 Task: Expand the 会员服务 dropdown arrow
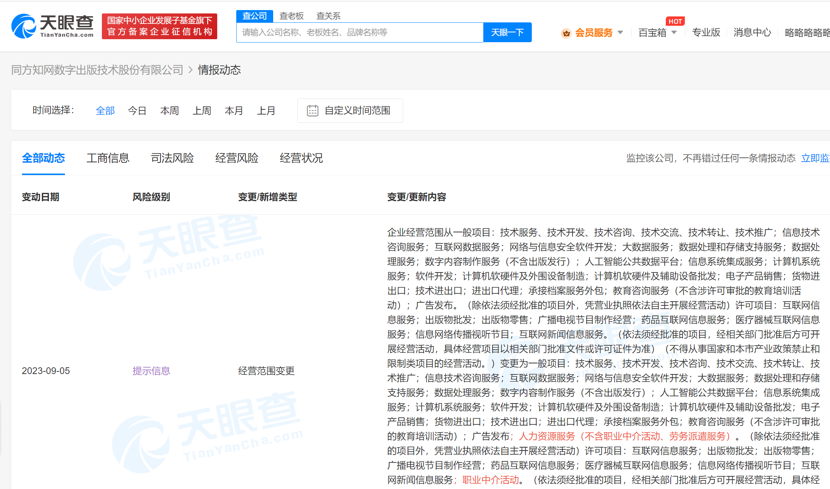click(620, 32)
